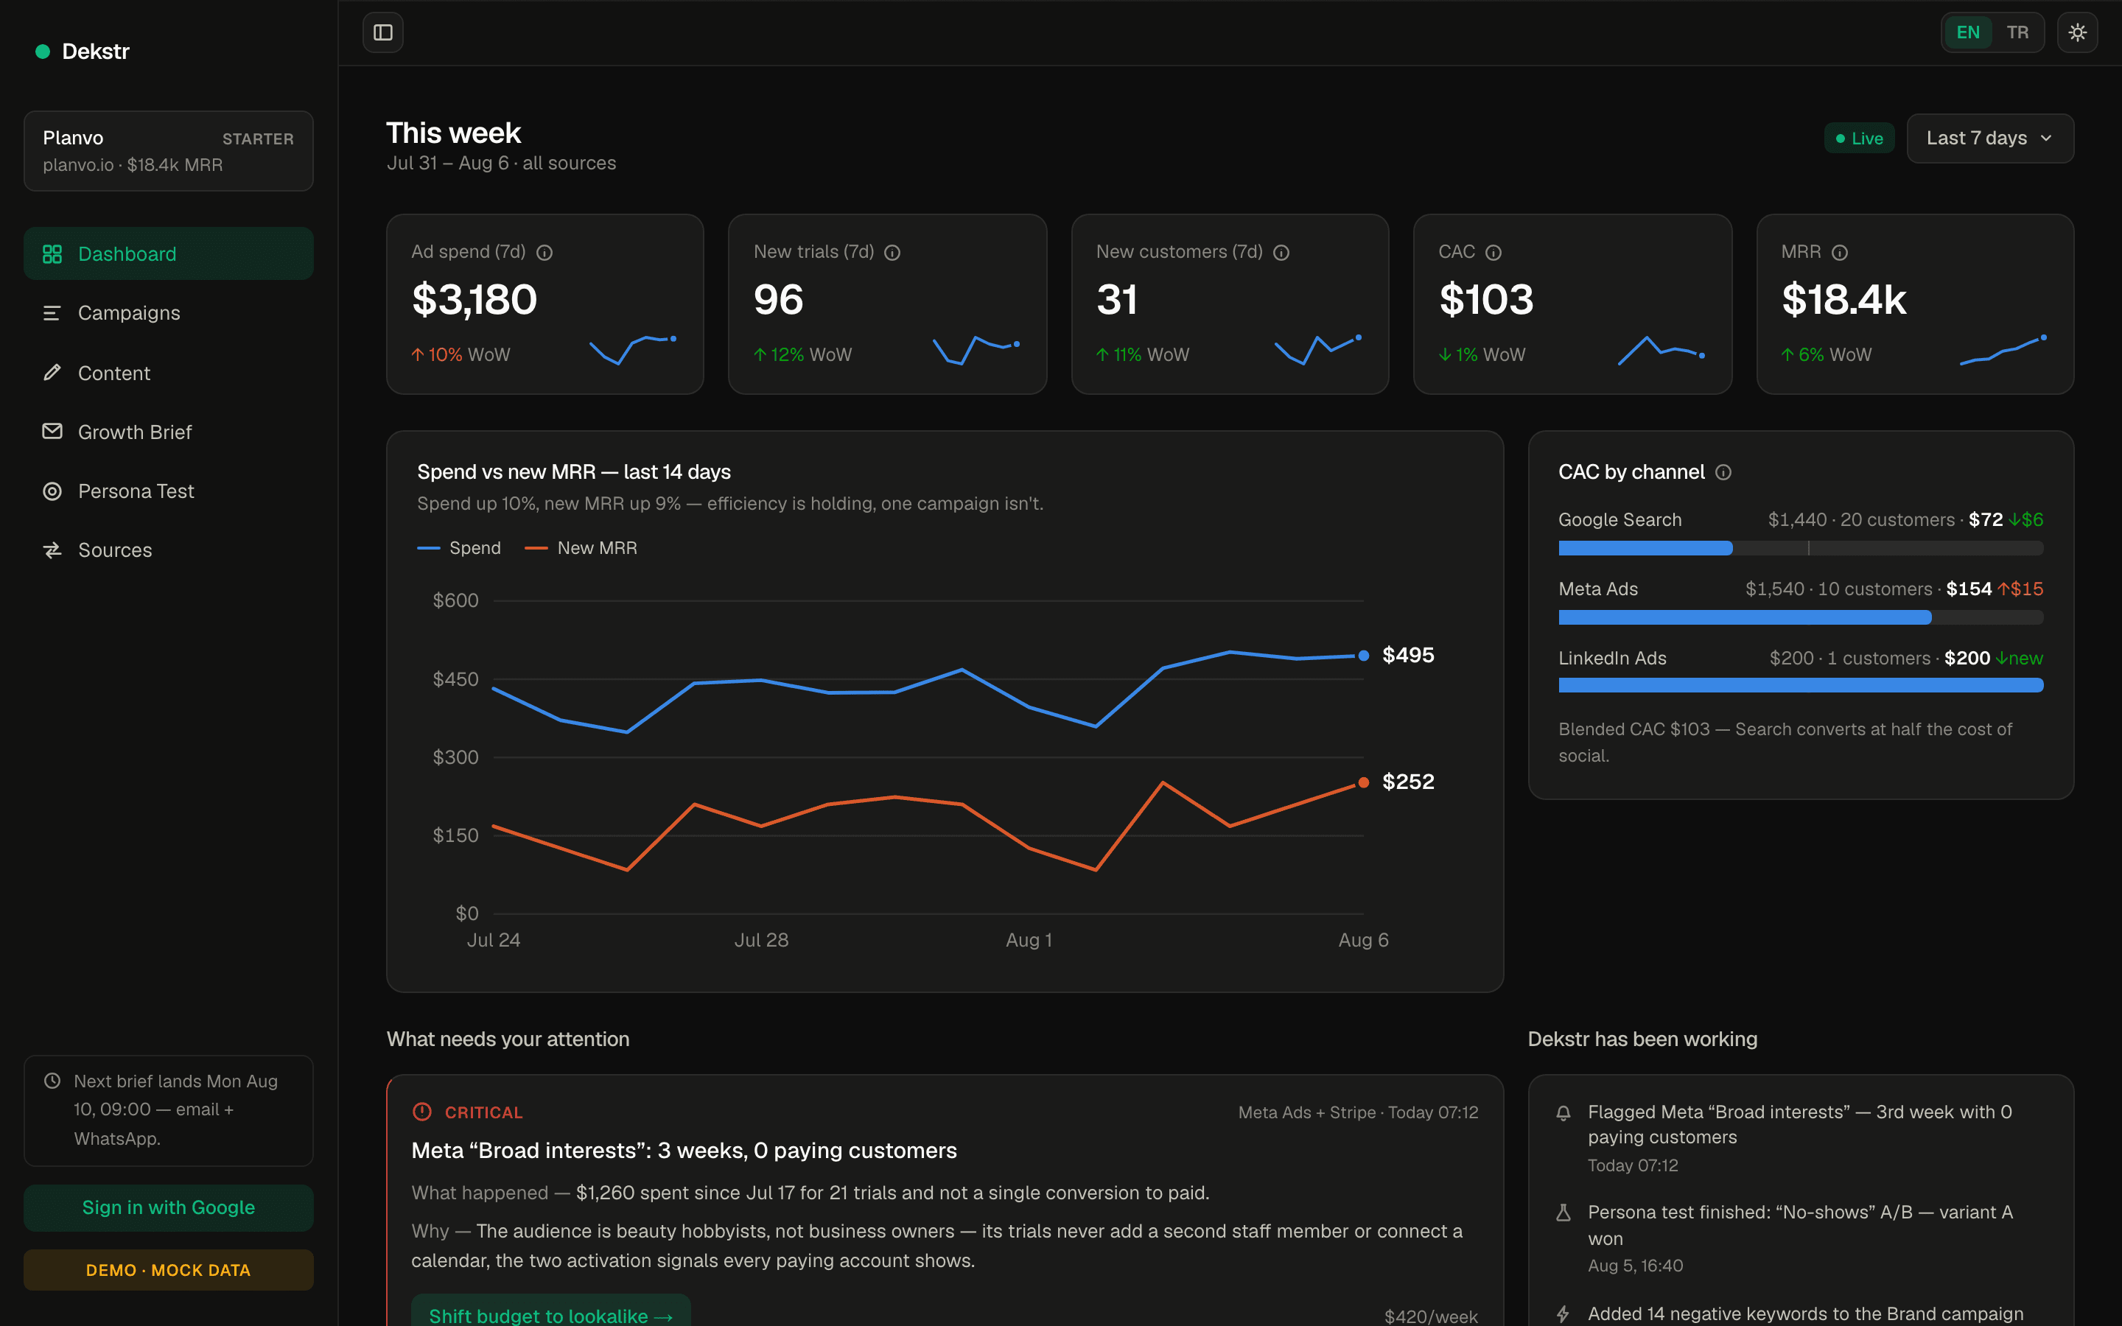Click the Google Search CAC bar
This screenshot has width=2122, height=1326.
coord(1801,548)
